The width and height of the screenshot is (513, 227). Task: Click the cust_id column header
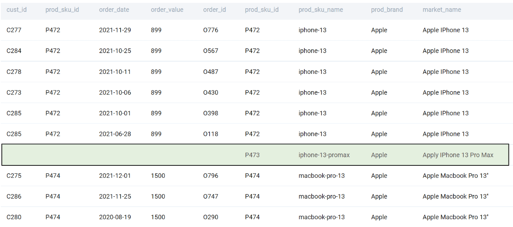tap(16, 9)
